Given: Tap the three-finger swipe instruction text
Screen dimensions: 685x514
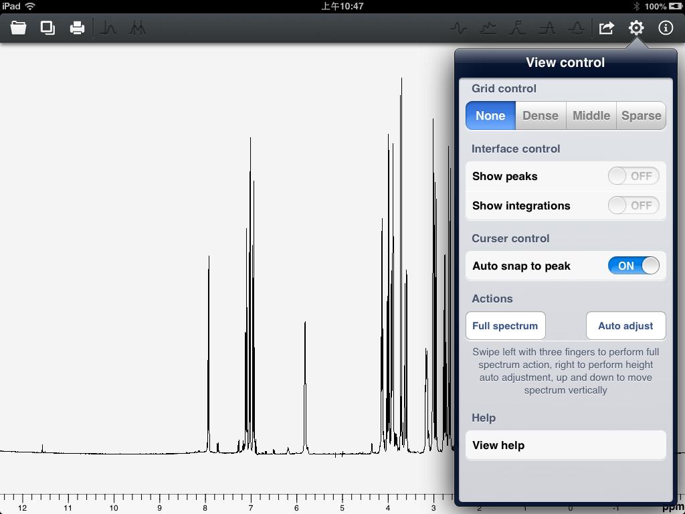Looking at the screenshot, I should (x=566, y=371).
